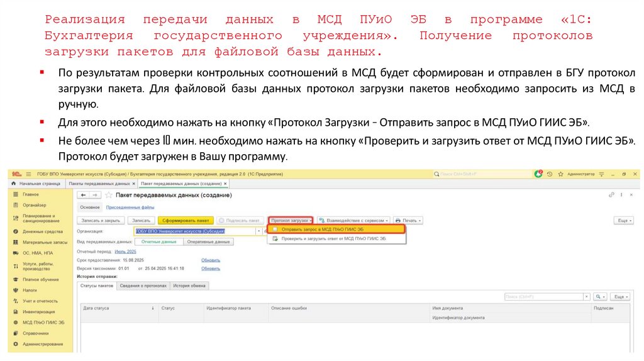The image size is (644, 361).
Task: Open Материальные запасы section
Action: click(45, 242)
